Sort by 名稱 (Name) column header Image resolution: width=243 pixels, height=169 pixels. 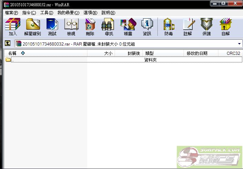click(12, 53)
